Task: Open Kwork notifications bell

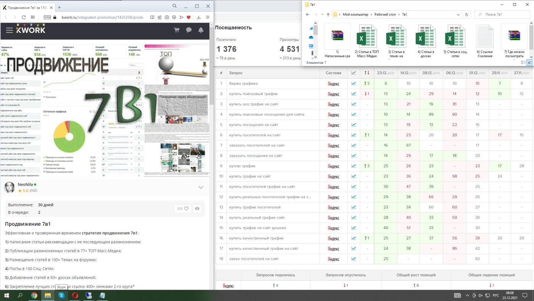Action: tap(201, 30)
